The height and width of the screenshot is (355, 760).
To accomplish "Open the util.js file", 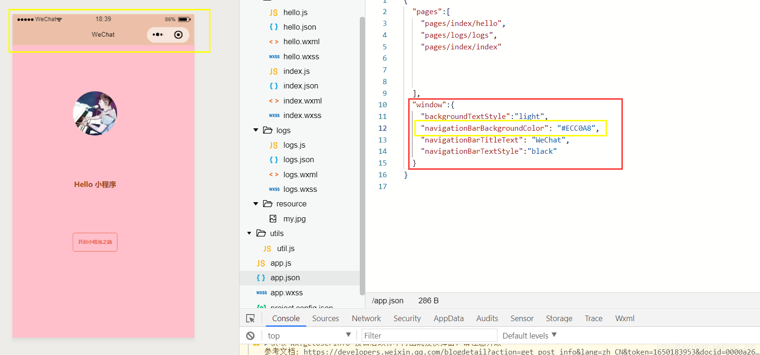I will [286, 249].
